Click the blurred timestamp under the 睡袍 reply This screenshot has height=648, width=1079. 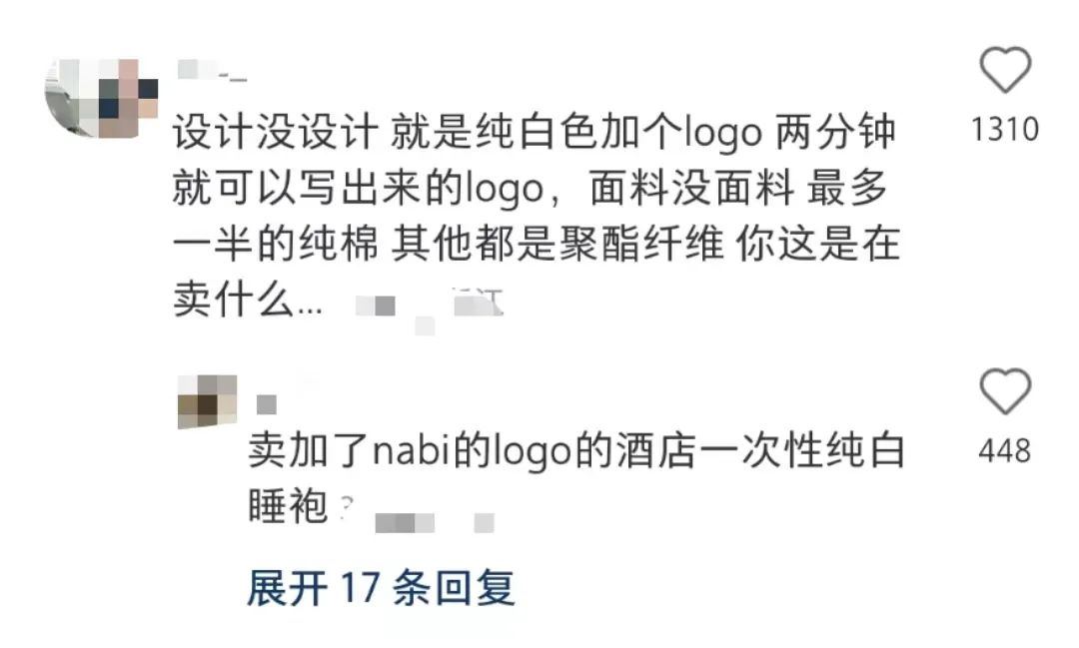[x=405, y=523]
